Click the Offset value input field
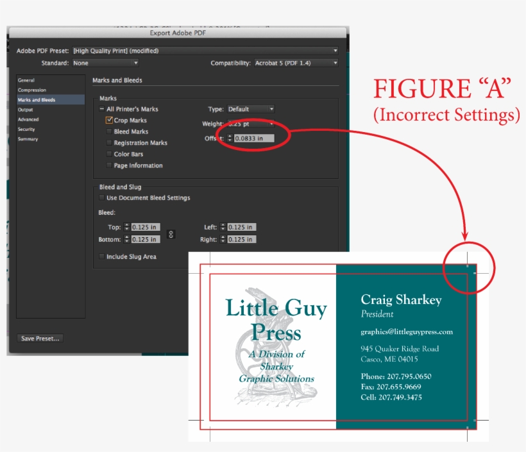The width and height of the screenshot is (526, 452). click(x=254, y=138)
